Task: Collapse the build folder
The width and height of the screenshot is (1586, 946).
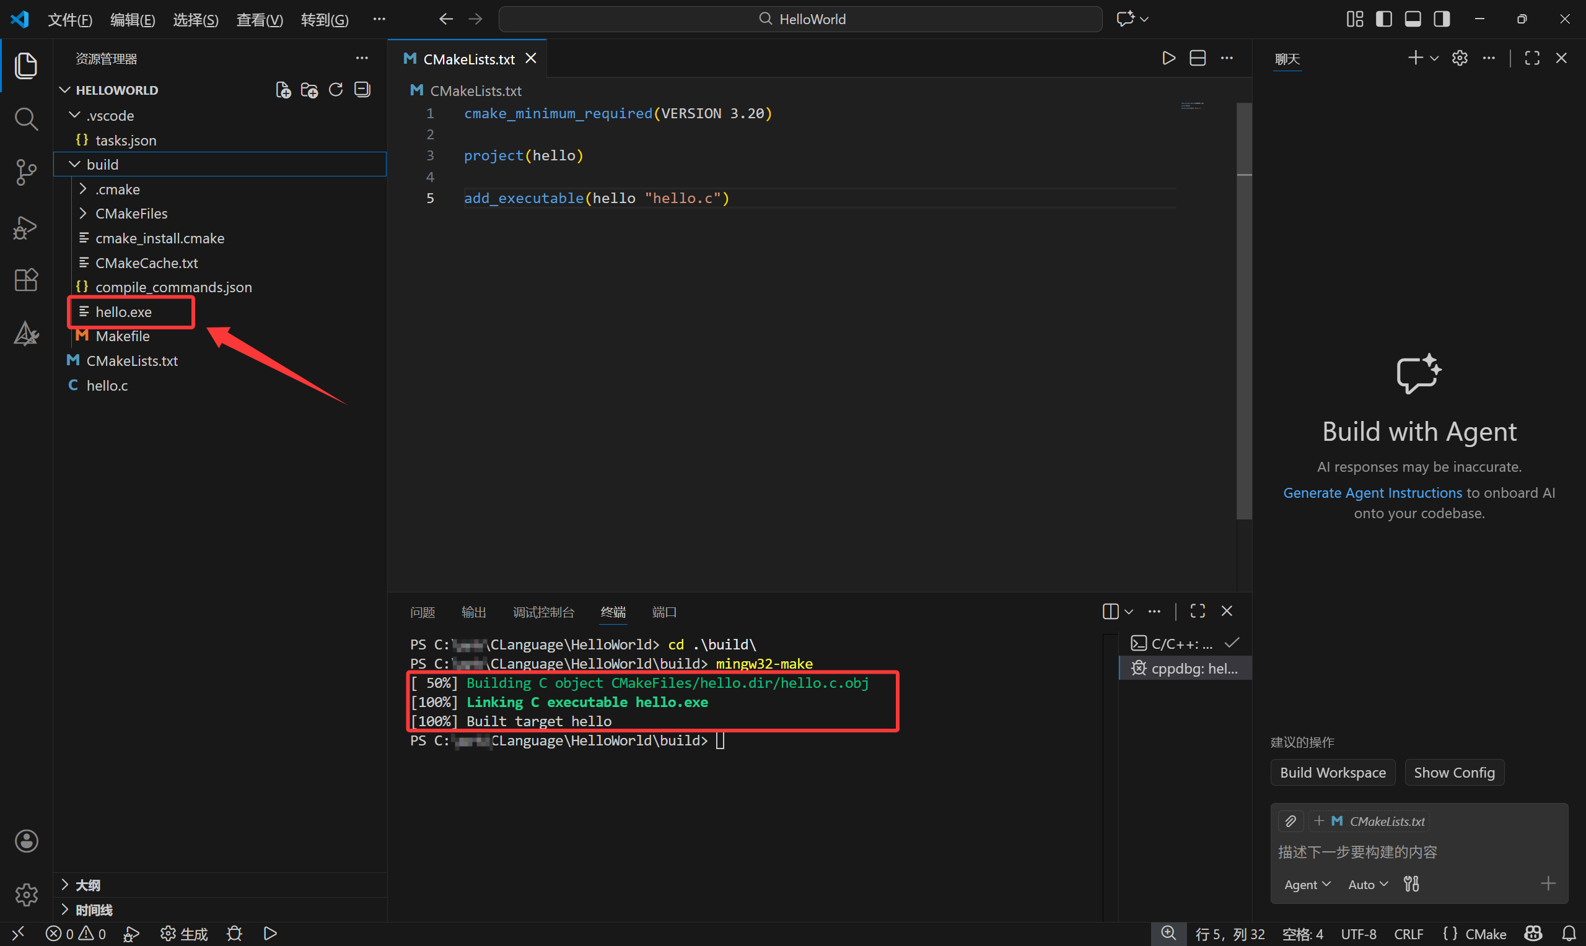Action: click(220, 165)
